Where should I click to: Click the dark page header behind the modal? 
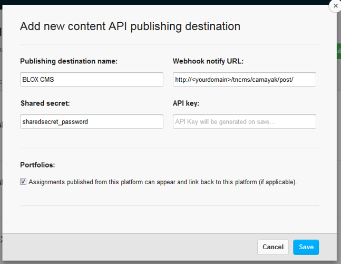(158, 2)
